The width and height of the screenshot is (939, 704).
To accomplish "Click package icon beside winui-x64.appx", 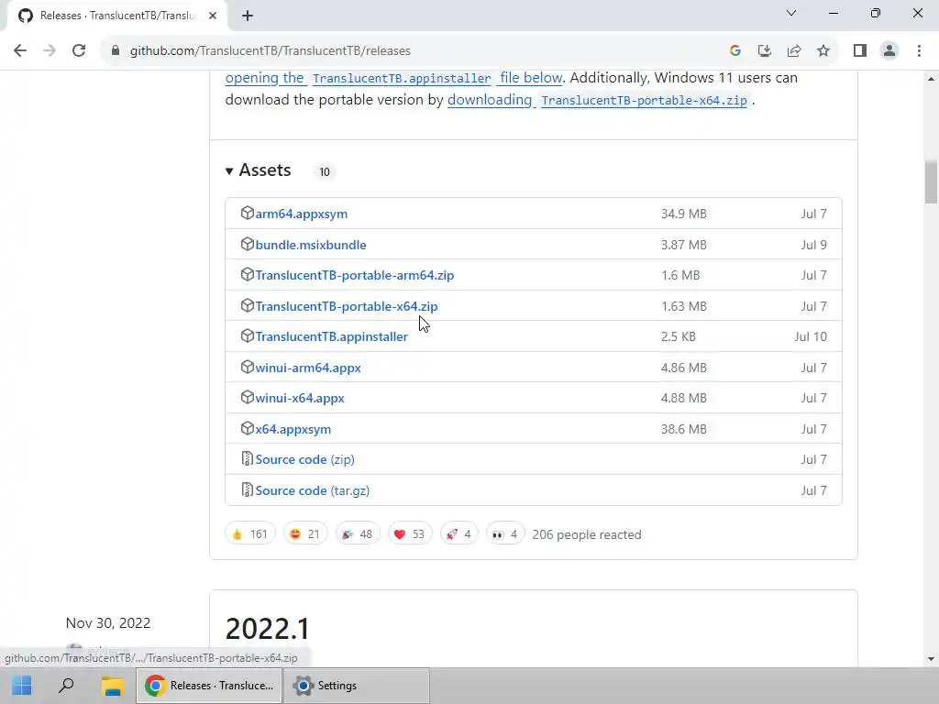I will pos(247,398).
